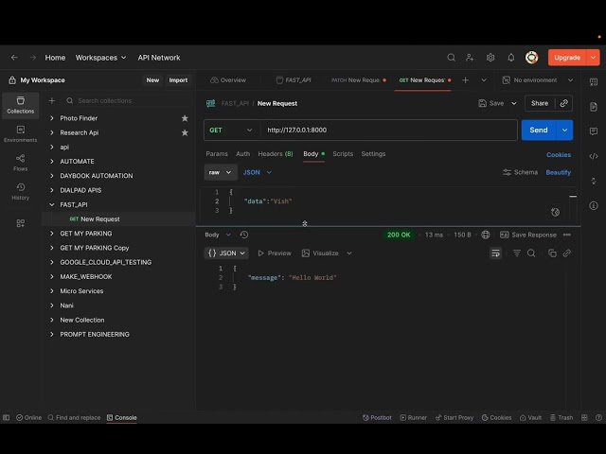The height and width of the screenshot is (454, 606).
Task: Open the History sidebar panel
Action: pyautogui.click(x=21, y=192)
